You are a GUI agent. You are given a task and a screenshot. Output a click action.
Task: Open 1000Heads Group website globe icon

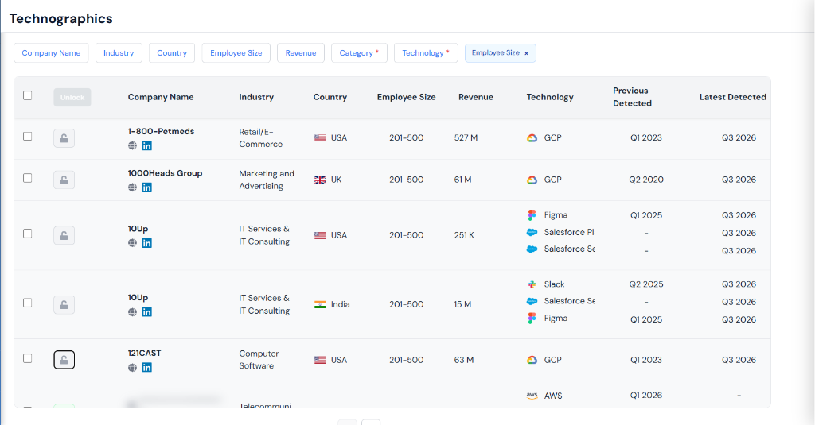133,187
